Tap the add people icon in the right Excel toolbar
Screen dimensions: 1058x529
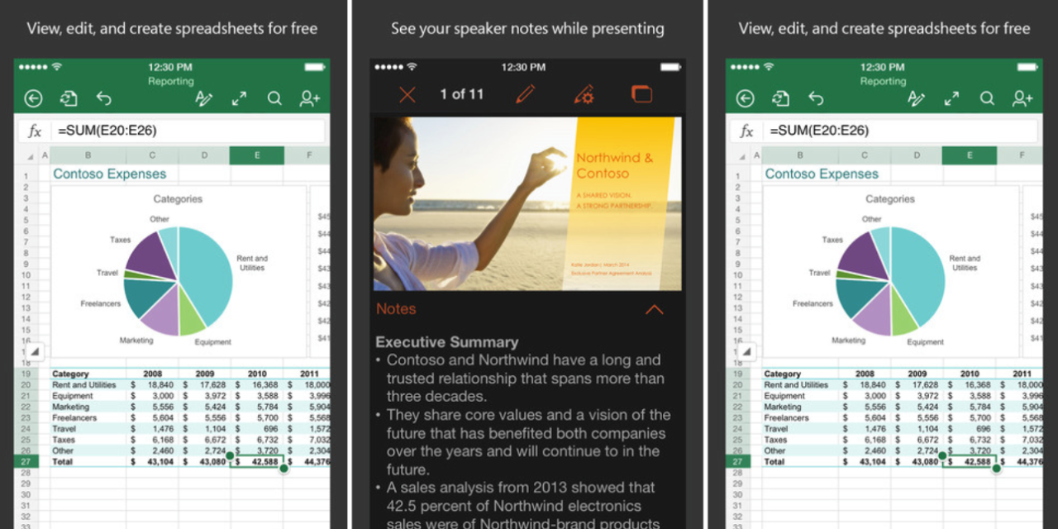(x=1022, y=99)
